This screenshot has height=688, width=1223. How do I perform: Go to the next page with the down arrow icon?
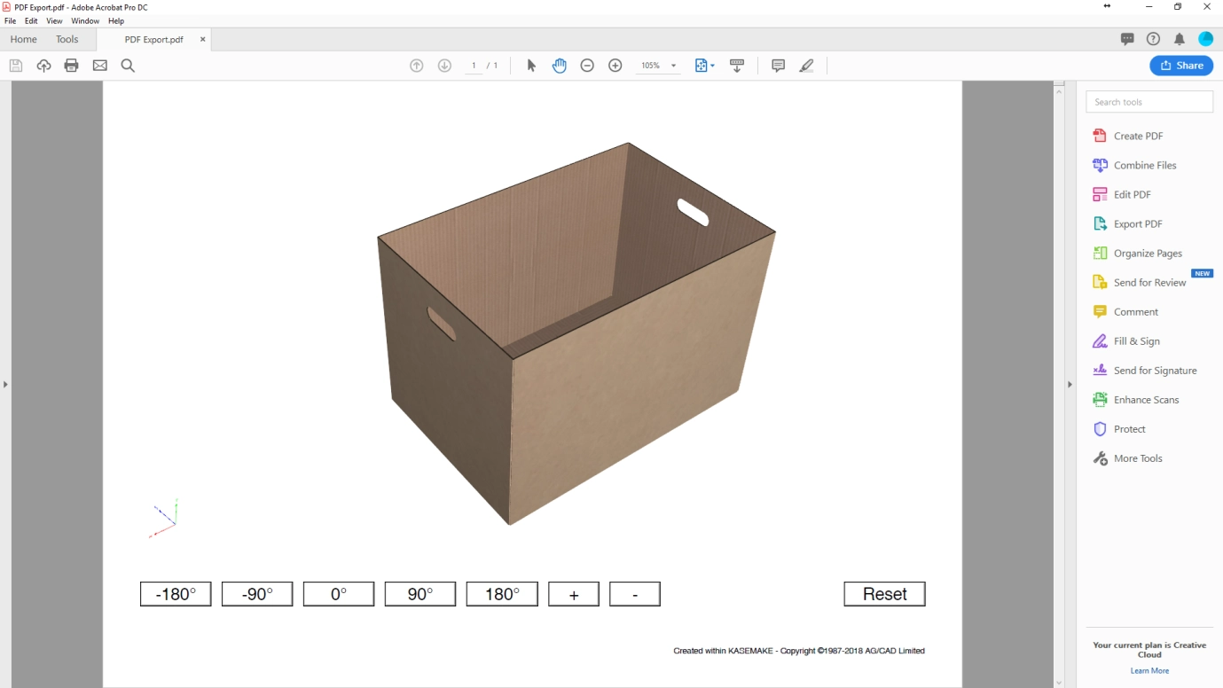[x=445, y=66]
